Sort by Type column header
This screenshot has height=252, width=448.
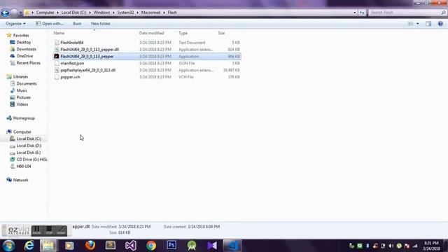click(183, 34)
